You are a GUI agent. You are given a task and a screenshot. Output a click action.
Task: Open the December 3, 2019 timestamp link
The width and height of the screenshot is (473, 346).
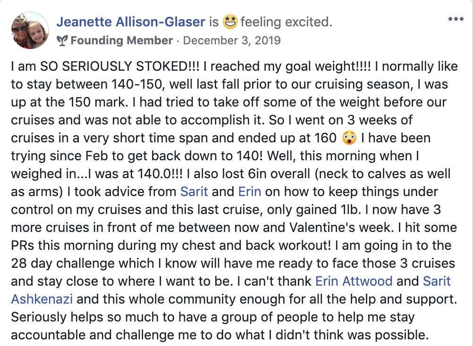pyautogui.click(x=232, y=41)
